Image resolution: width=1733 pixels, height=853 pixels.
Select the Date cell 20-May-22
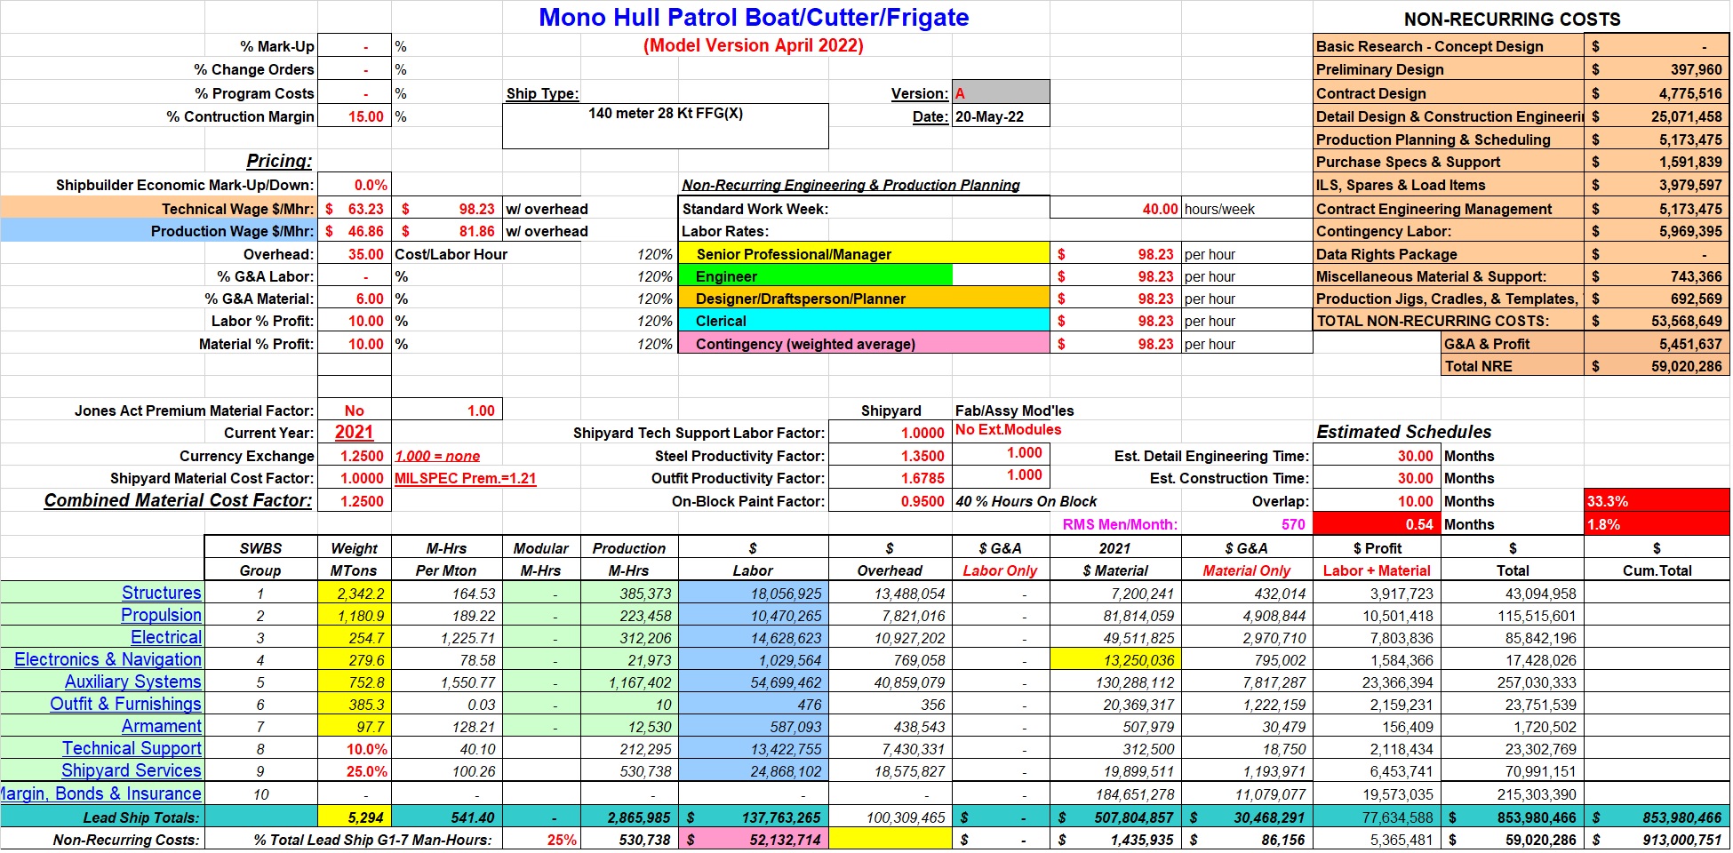click(x=1001, y=116)
